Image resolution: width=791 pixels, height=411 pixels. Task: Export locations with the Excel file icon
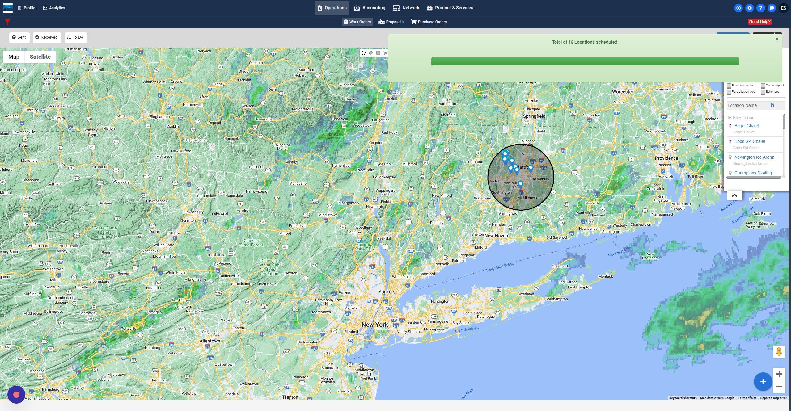pyautogui.click(x=772, y=105)
